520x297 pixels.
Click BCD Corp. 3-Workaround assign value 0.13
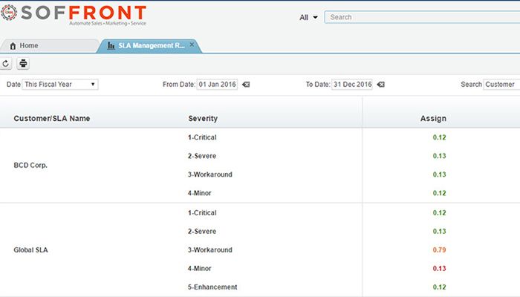[x=440, y=174]
